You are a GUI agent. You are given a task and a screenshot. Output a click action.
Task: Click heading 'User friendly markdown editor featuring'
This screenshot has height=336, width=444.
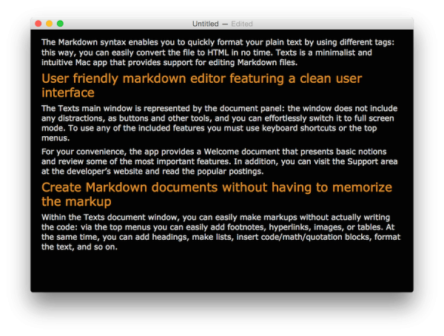[x=201, y=78]
